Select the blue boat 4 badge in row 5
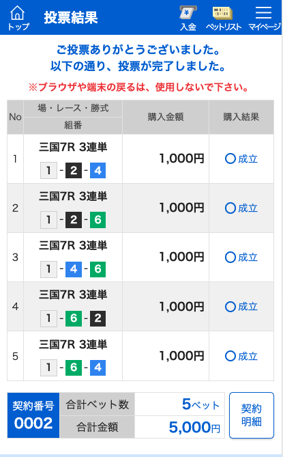 point(98,368)
